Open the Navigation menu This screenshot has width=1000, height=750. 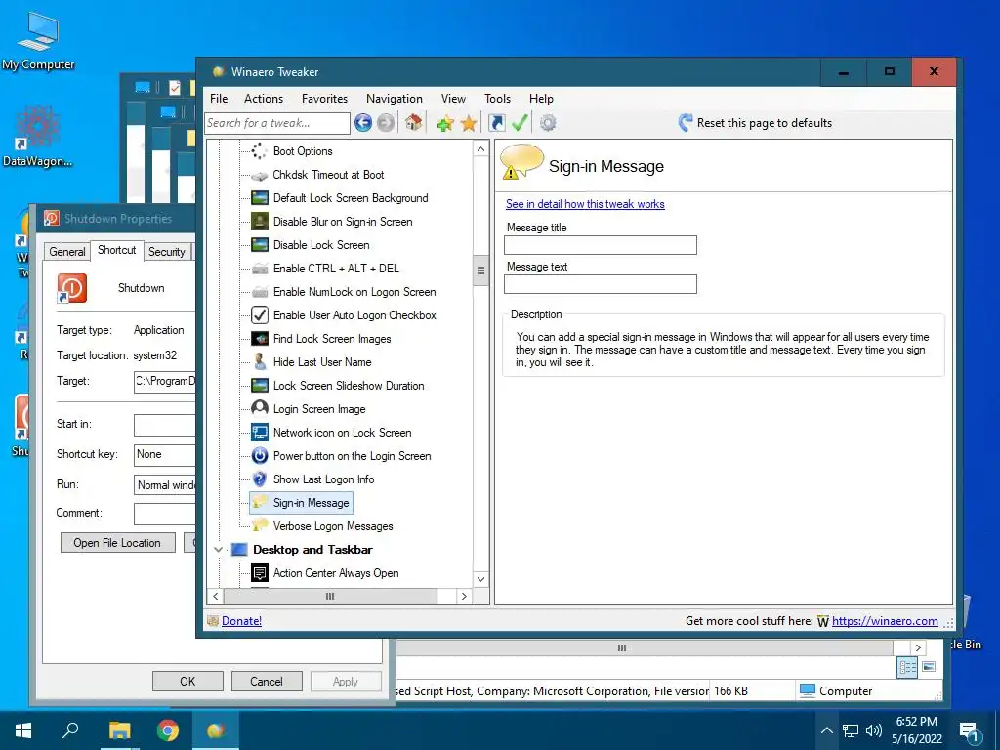coord(395,99)
